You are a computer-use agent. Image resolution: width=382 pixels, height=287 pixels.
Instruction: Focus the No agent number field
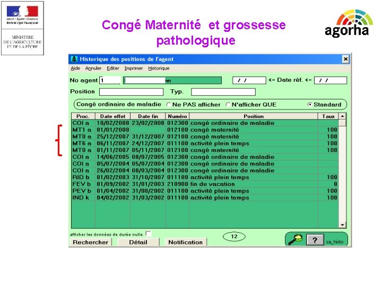[110, 80]
